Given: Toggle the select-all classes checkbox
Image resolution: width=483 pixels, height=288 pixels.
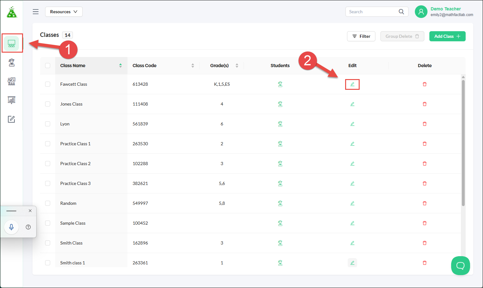Looking at the screenshot, I should (x=48, y=66).
